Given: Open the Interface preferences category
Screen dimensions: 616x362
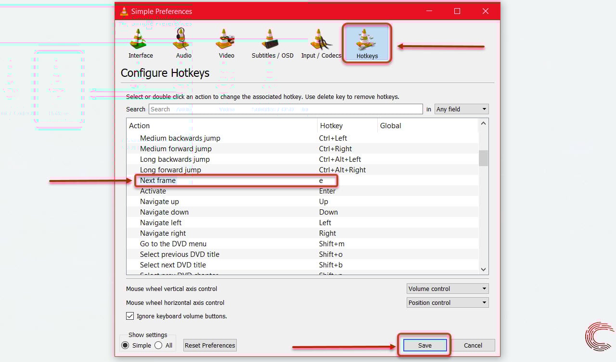Looking at the screenshot, I should click(x=141, y=44).
